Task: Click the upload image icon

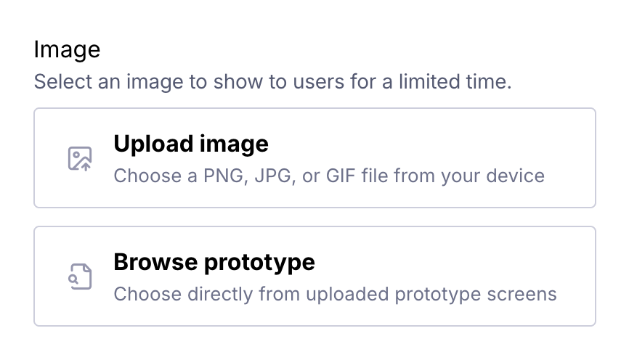Action: tap(80, 158)
